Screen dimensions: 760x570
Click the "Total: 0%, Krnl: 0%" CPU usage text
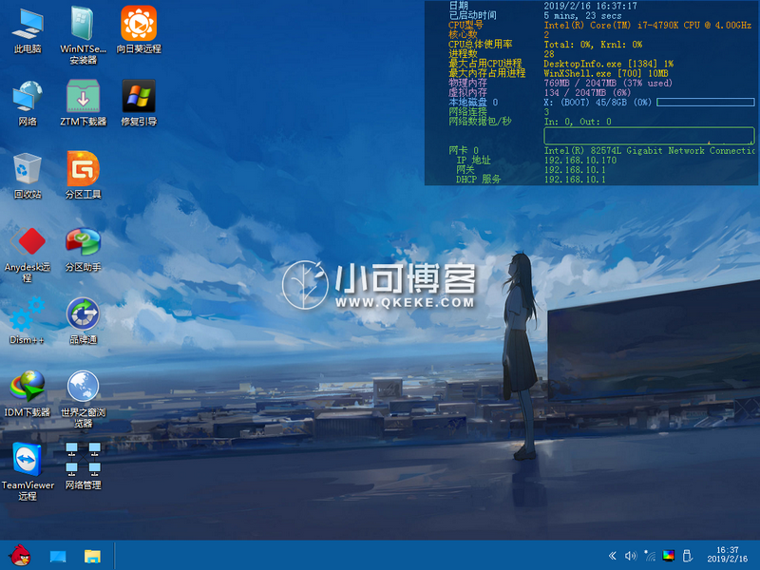[593, 45]
